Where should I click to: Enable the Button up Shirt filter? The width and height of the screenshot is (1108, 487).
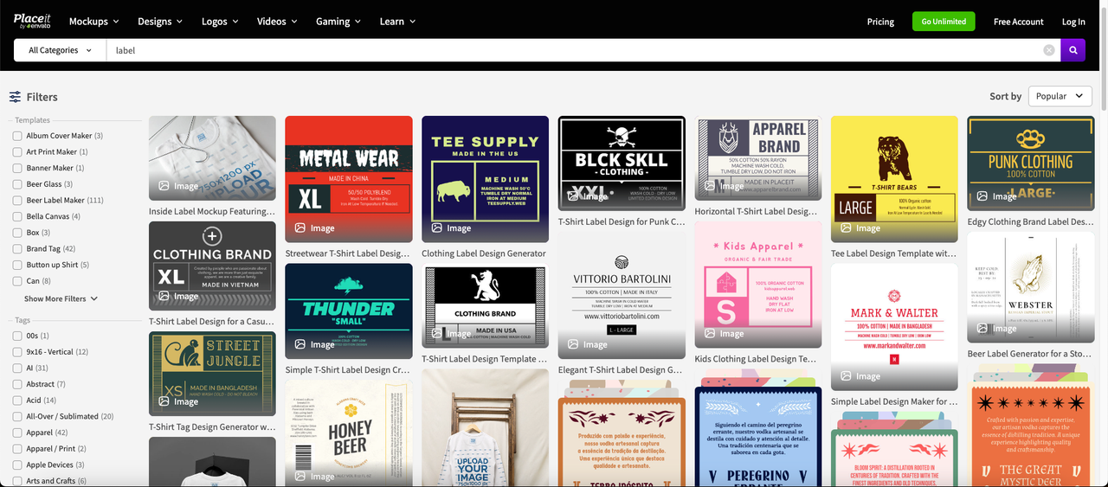point(17,265)
